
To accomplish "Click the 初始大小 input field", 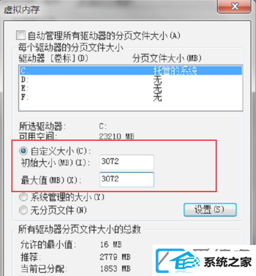I will (x=127, y=162).
